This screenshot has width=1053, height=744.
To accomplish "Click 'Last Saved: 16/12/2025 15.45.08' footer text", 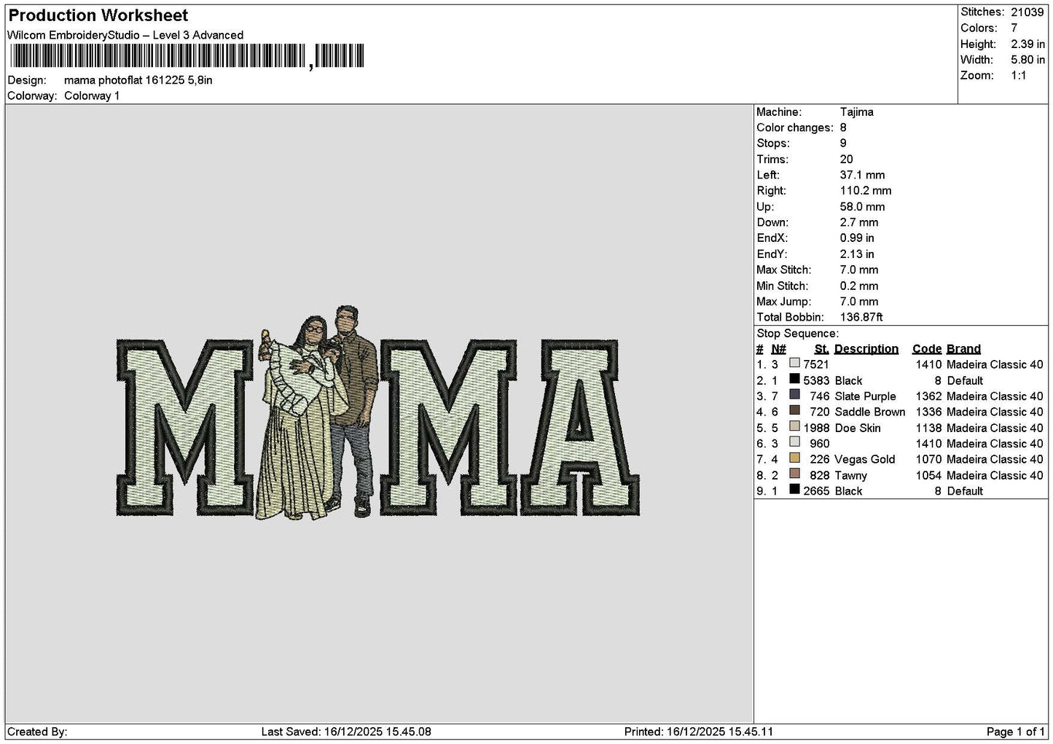I will (x=346, y=732).
